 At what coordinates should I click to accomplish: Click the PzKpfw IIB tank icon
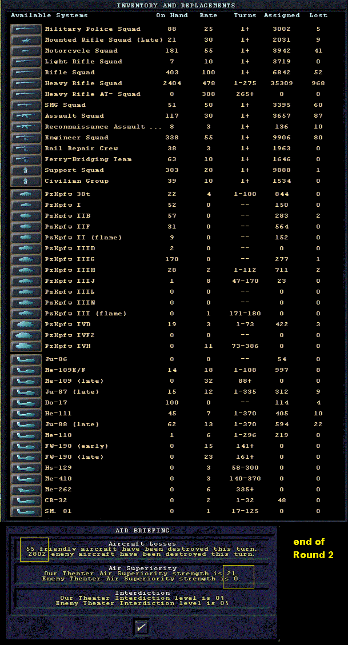tap(26, 216)
